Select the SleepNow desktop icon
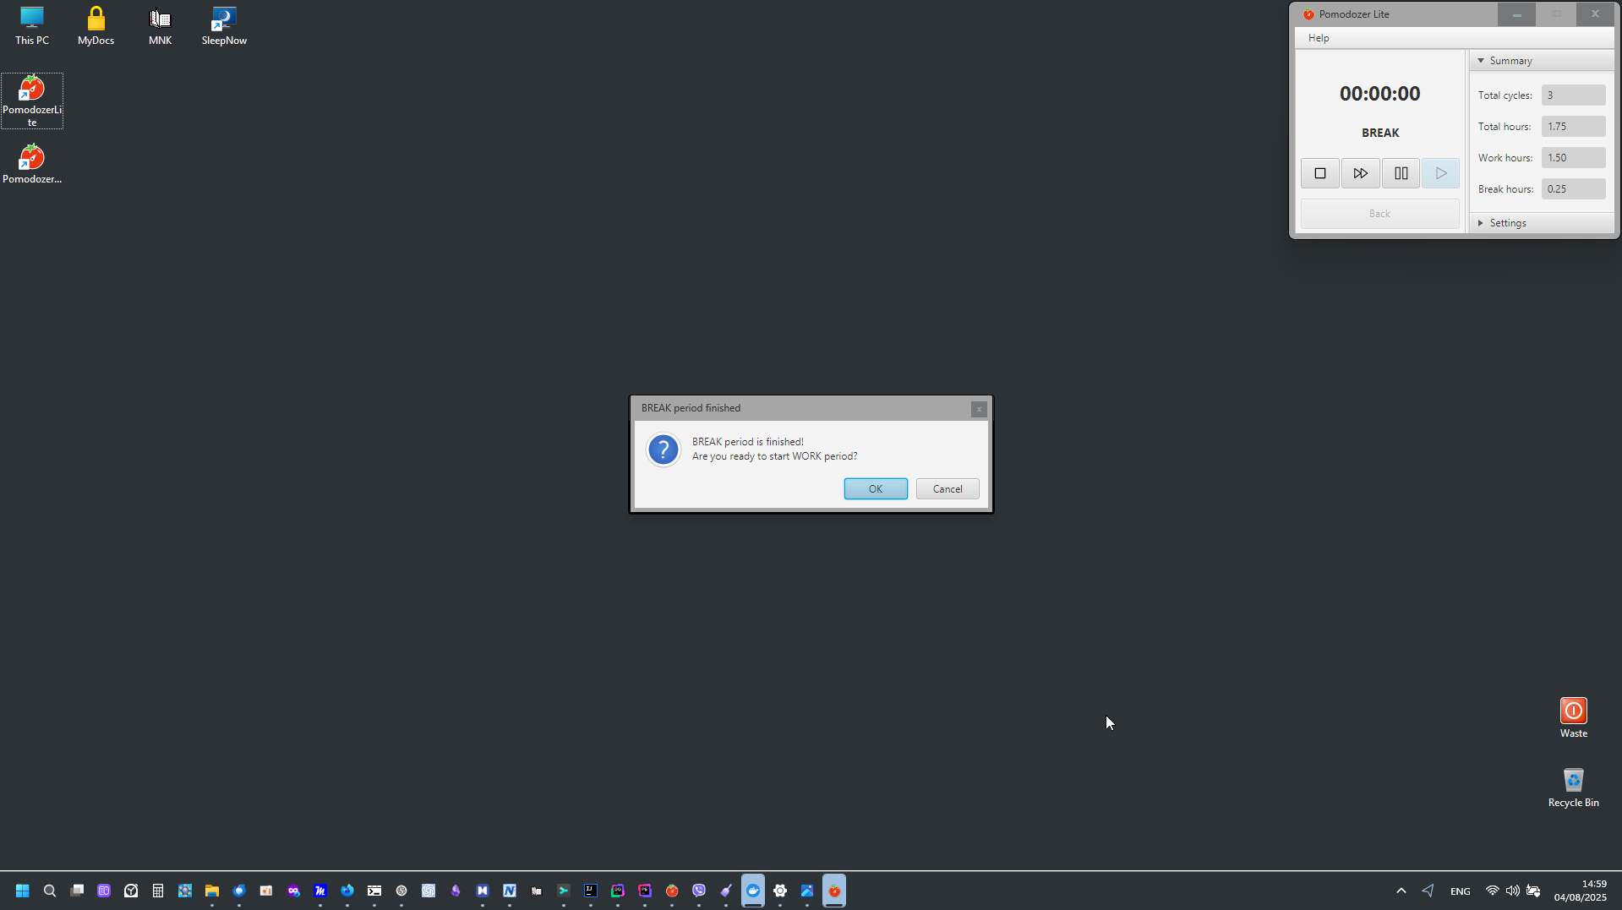This screenshot has height=910, width=1622. click(224, 25)
